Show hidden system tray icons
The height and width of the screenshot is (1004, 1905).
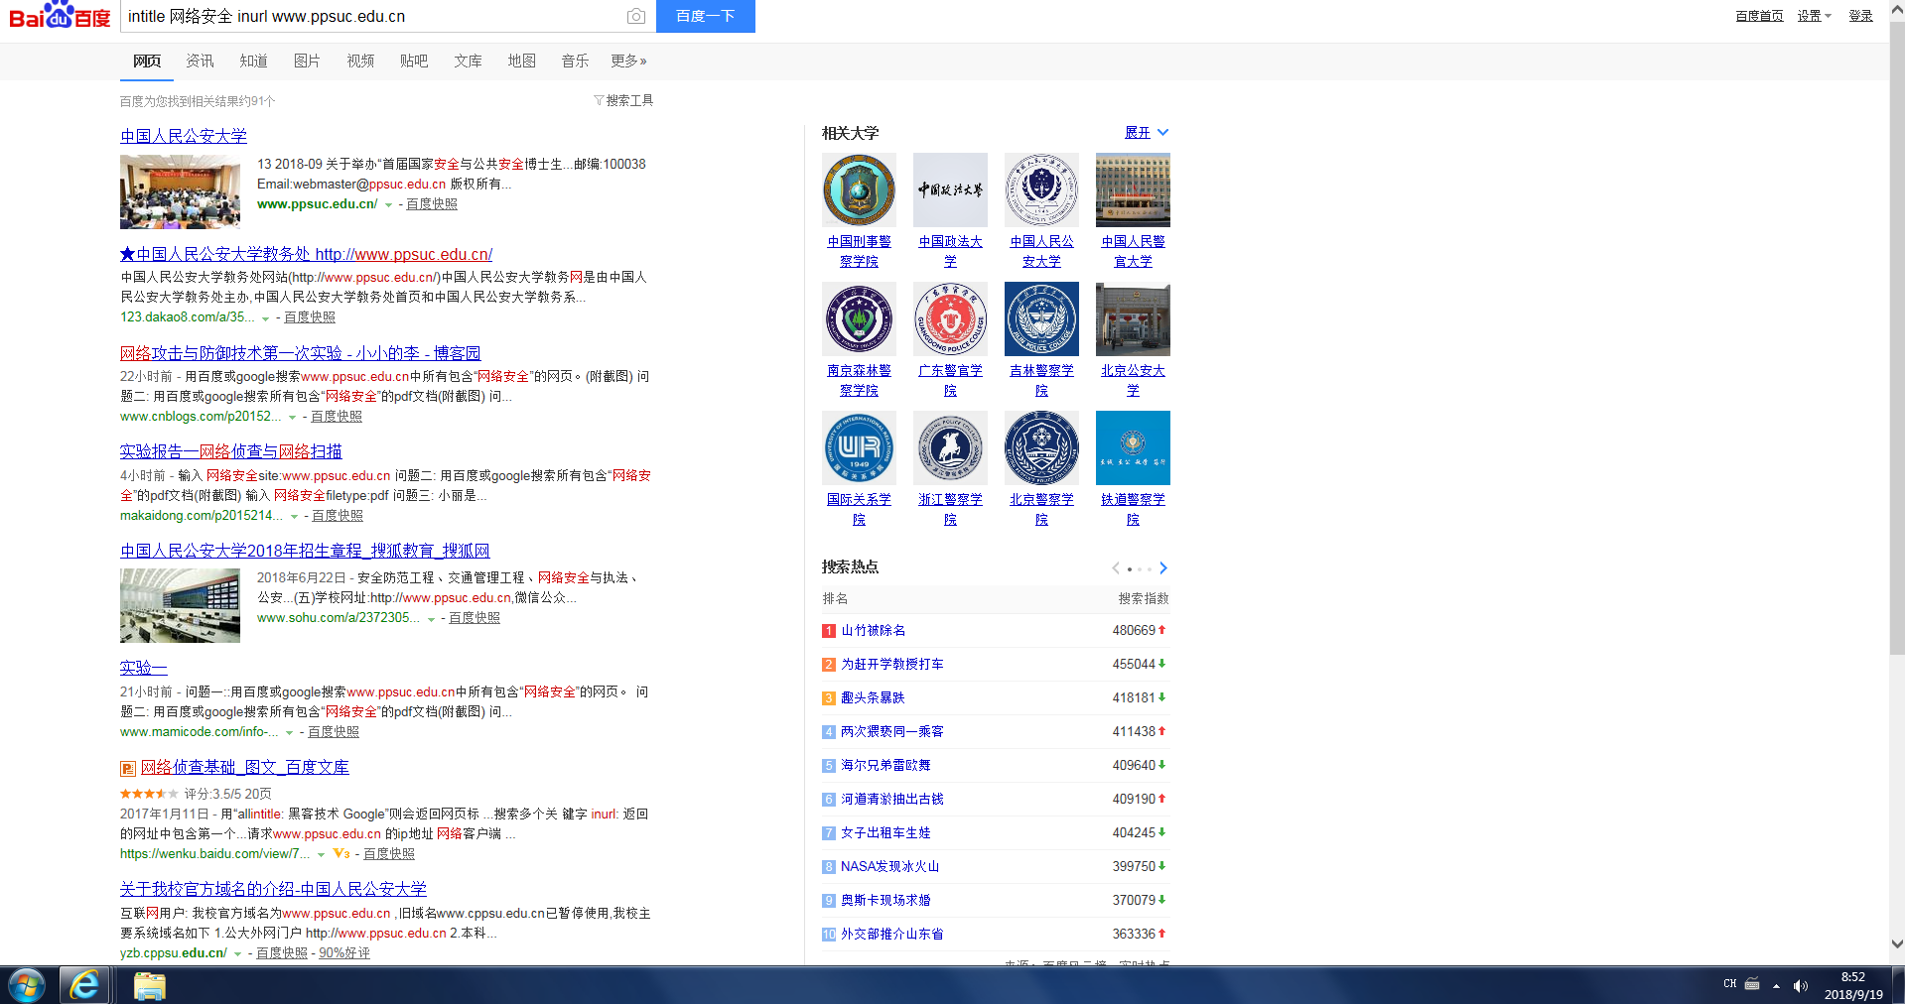coord(1776,985)
